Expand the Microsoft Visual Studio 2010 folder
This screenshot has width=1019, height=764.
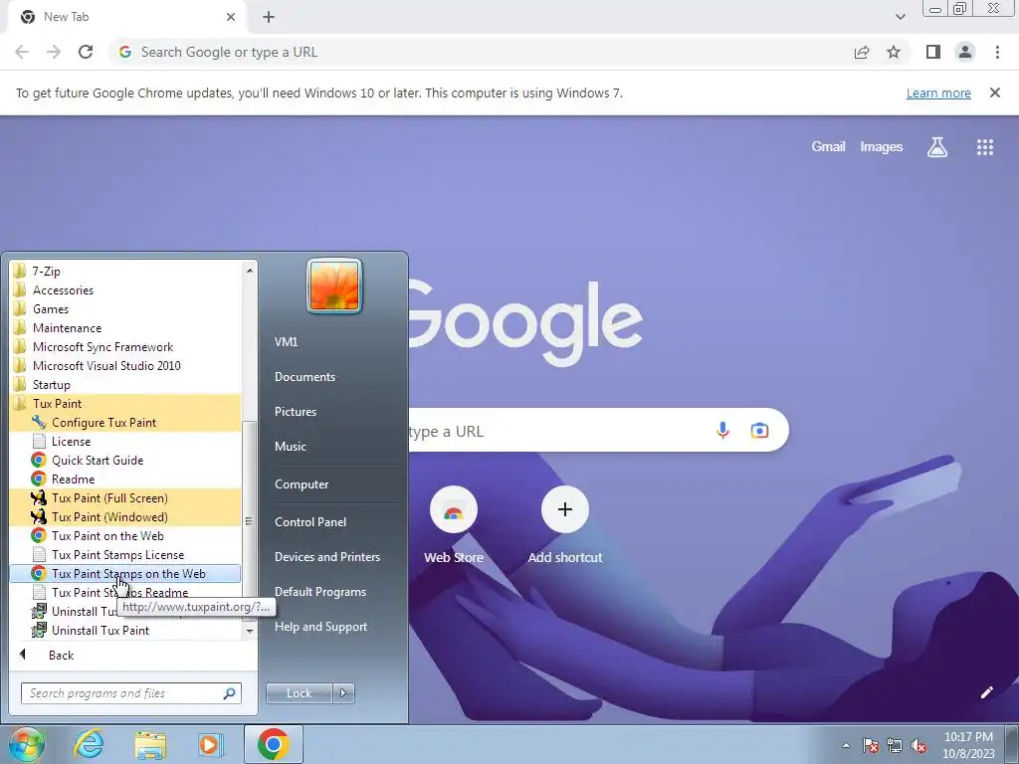[125, 365]
